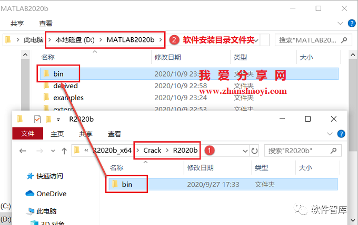The height and width of the screenshot is (225, 358).
Task: Open help in the MATLAB2020b window
Action: (x=352, y=23)
